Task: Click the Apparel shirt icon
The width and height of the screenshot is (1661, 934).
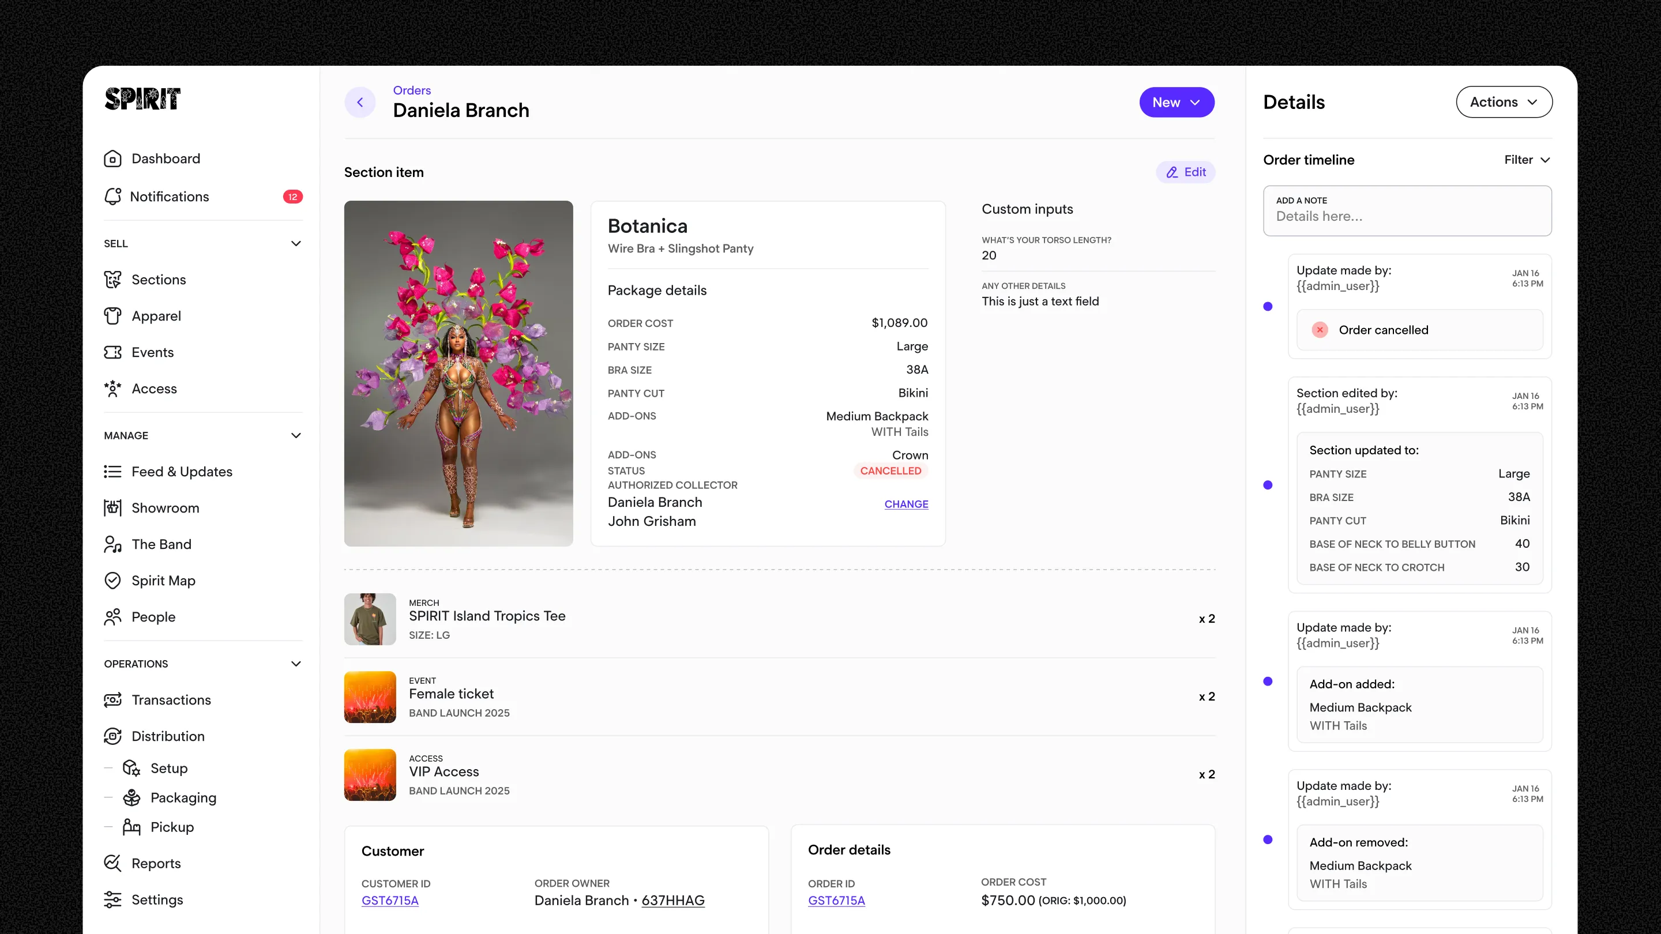Action: click(112, 316)
